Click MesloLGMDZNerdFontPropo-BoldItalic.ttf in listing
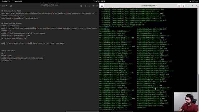The width and height of the screenshot is (199, 112). point(117,99)
